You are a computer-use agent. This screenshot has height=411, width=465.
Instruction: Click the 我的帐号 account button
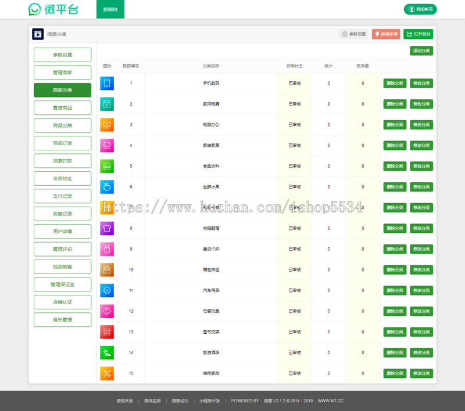coord(420,9)
